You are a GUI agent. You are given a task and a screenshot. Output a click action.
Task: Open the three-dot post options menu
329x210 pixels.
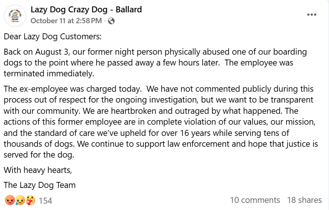[312, 15]
